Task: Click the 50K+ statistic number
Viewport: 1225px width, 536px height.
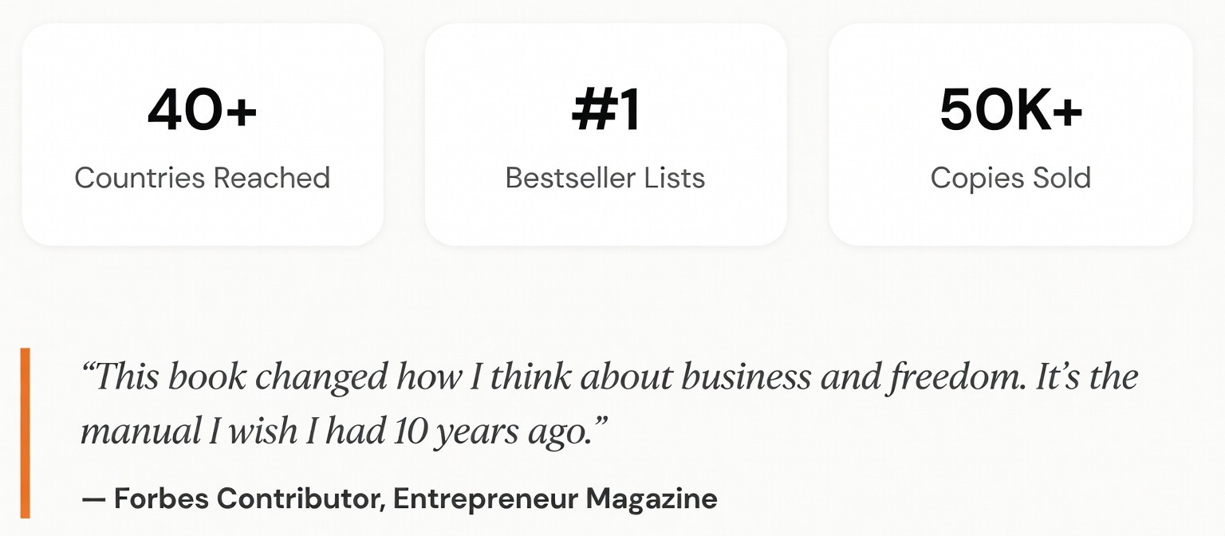Action: [x=1010, y=110]
